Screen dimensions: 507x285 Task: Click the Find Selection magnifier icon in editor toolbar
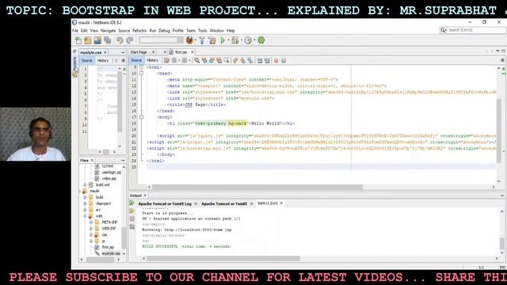pos(197,60)
